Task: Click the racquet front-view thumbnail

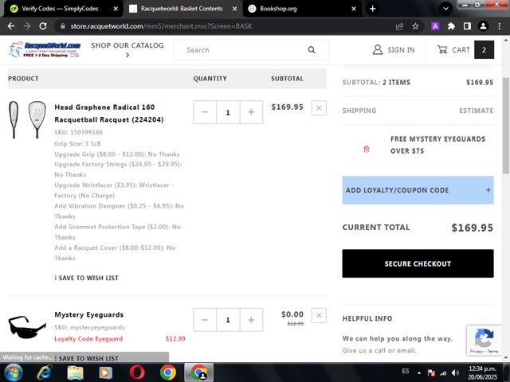Action: 37,119
